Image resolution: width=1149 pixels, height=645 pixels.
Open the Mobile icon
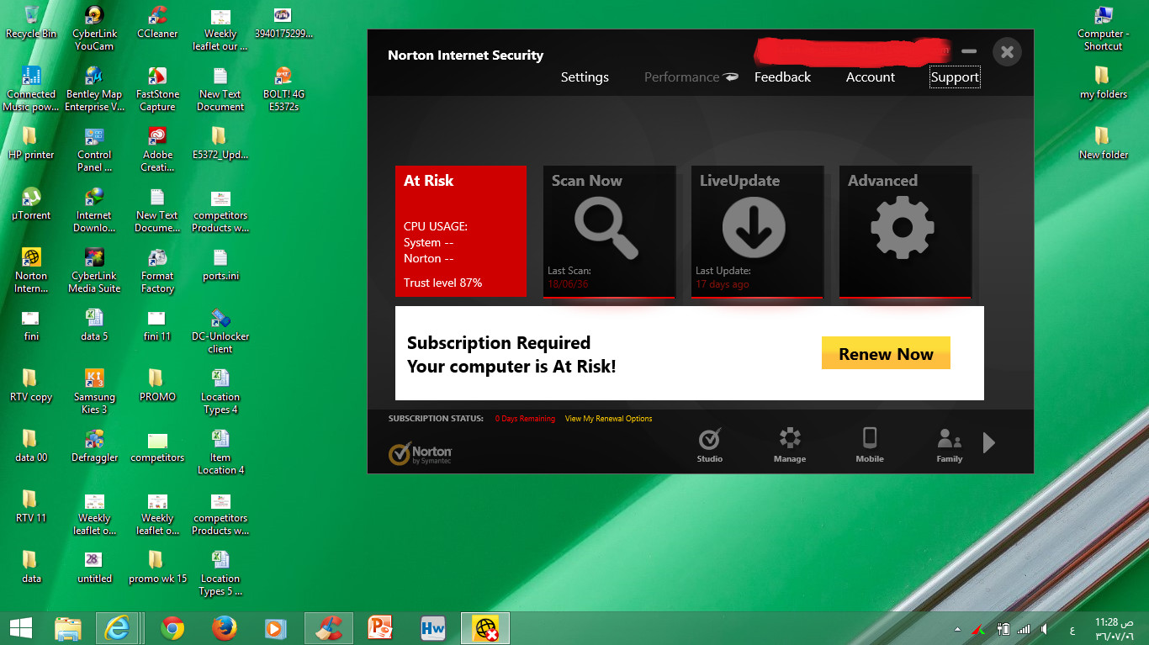(x=870, y=445)
